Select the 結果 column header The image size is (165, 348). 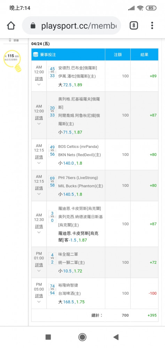point(144,55)
